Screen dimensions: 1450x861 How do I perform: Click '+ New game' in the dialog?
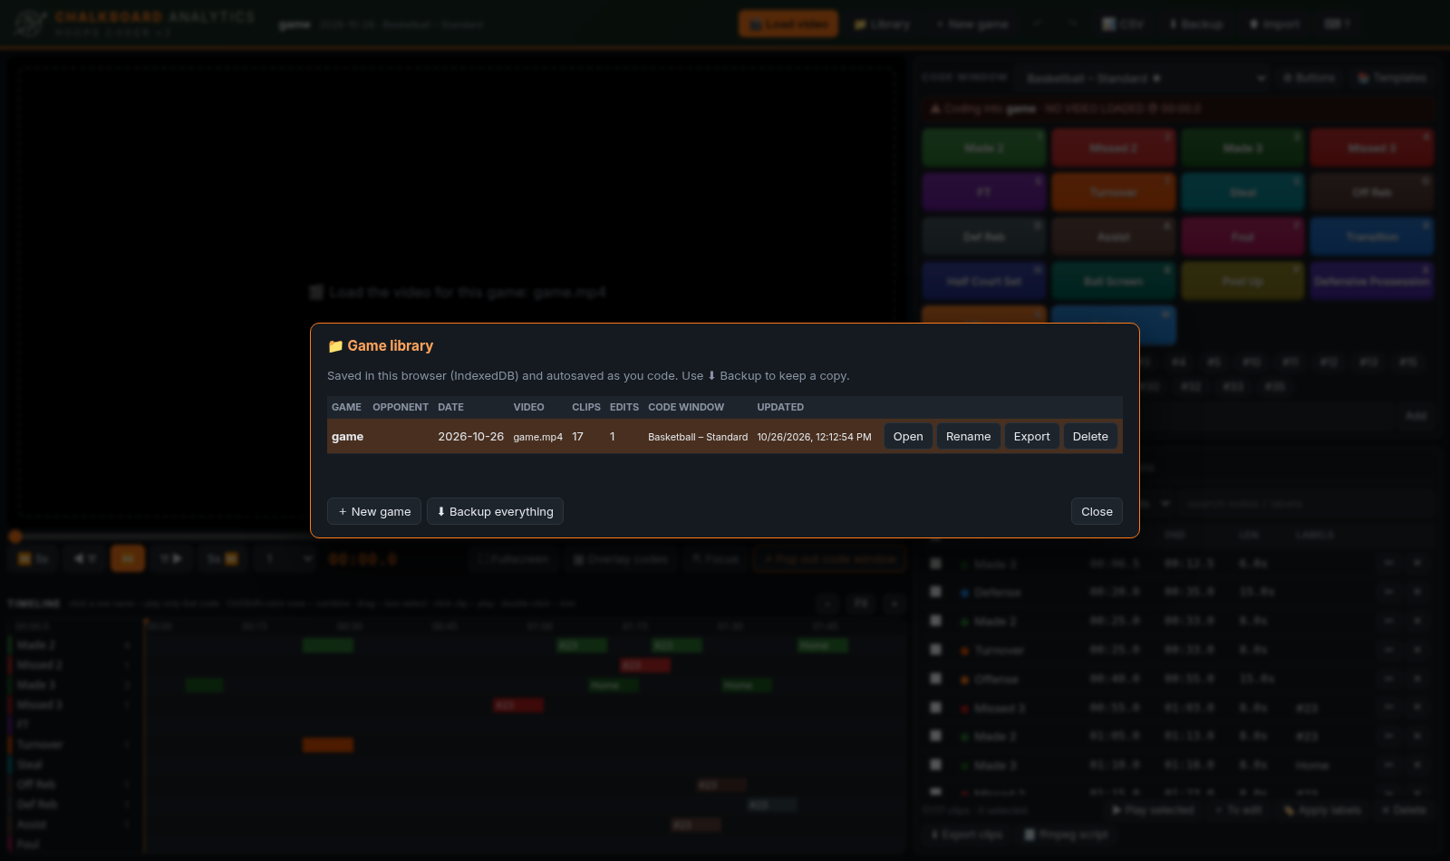pyautogui.click(x=374, y=511)
